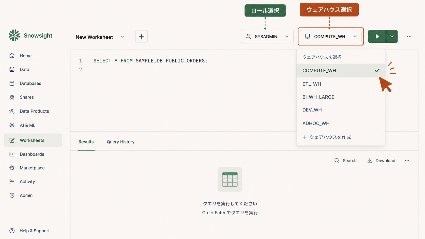Screen dimensions: 425x239
Task: Click the Worksheets pencil icon
Action: (12, 140)
